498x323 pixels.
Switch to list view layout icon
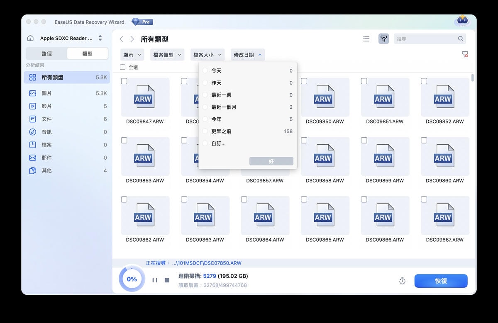366,39
